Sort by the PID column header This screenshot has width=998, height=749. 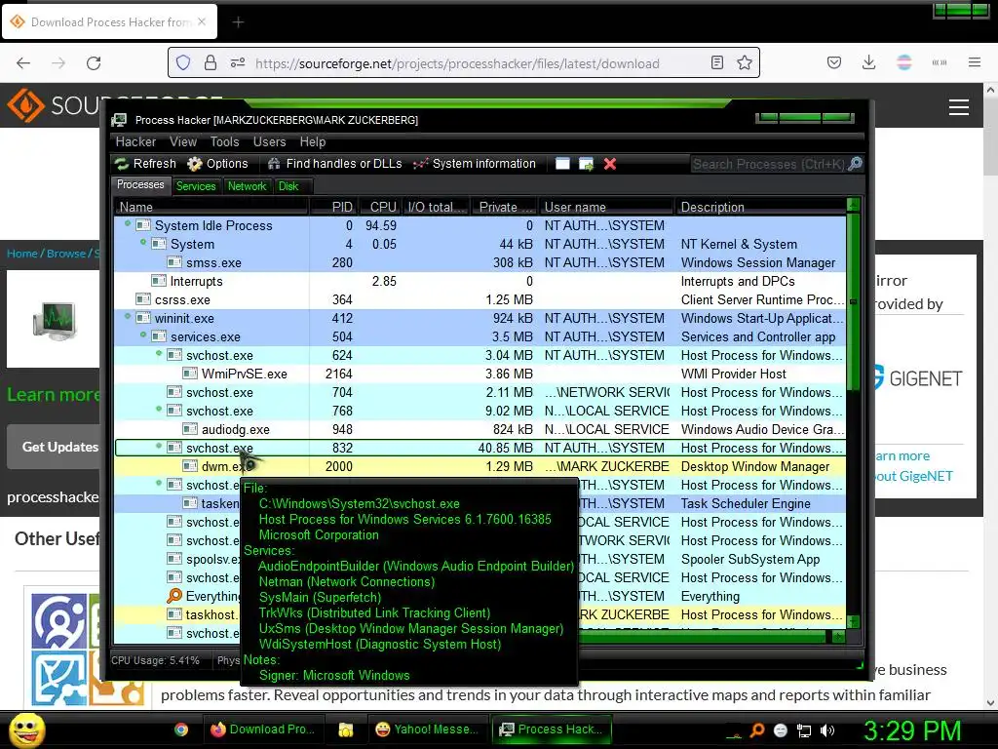point(332,207)
